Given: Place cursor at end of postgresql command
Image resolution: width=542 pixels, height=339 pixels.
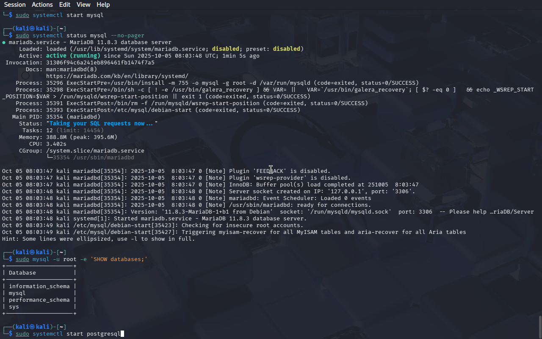Looking at the screenshot, I should pos(122,334).
